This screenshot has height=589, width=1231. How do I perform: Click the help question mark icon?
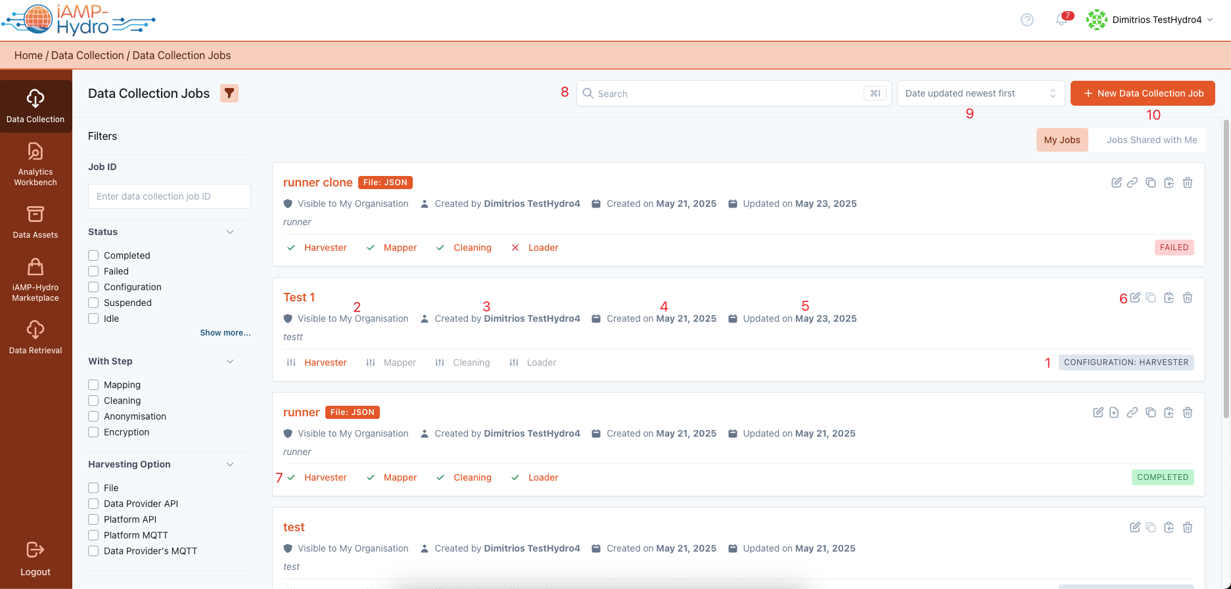[1027, 20]
